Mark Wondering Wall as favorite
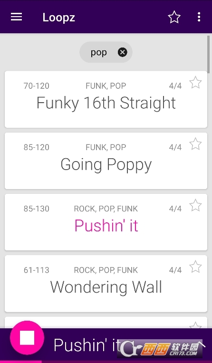 coord(195,267)
